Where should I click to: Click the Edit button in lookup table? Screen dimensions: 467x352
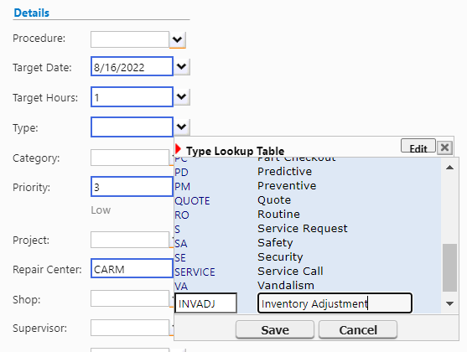(418, 147)
